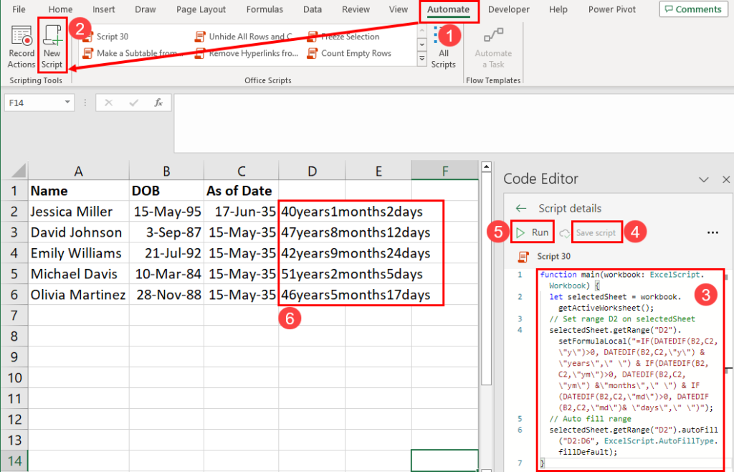Click into the formula bar
The height and width of the screenshot is (472, 734).
(453, 123)
